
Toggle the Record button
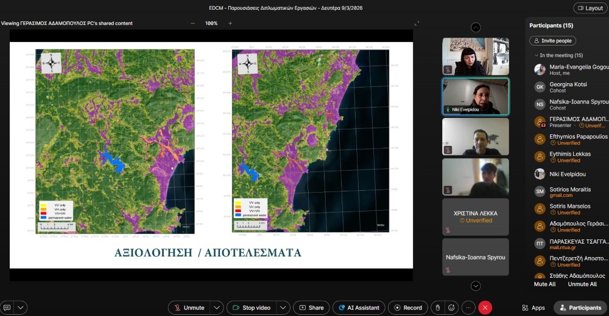[407, 307]
